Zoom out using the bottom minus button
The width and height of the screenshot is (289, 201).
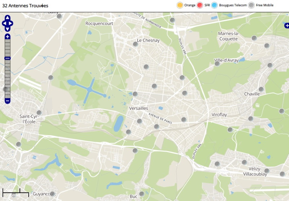click(8, 101)
